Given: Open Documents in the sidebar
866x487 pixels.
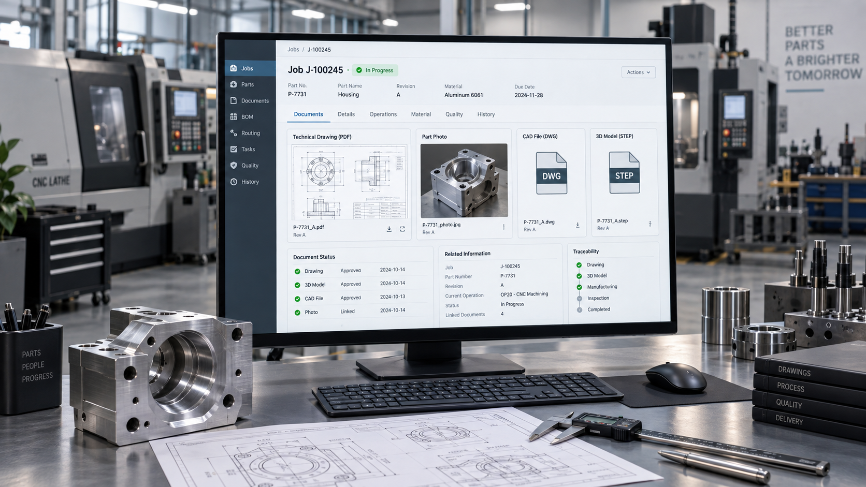Looking at the screenshot, I should 251,100.
